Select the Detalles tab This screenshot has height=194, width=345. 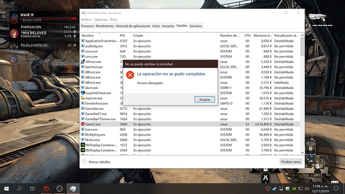tap(182, 25)
